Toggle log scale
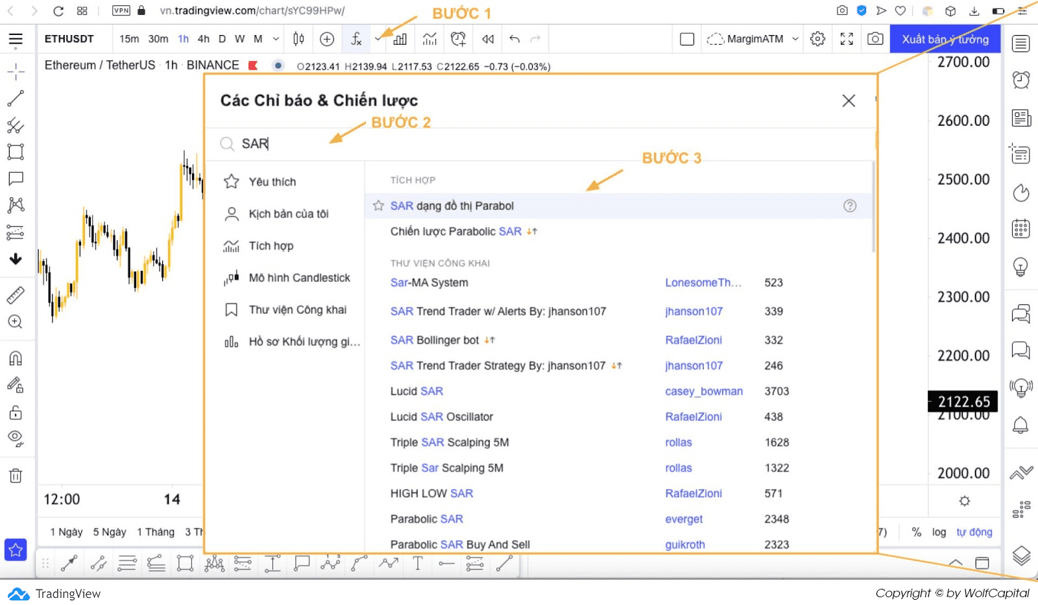 point(939,532)
